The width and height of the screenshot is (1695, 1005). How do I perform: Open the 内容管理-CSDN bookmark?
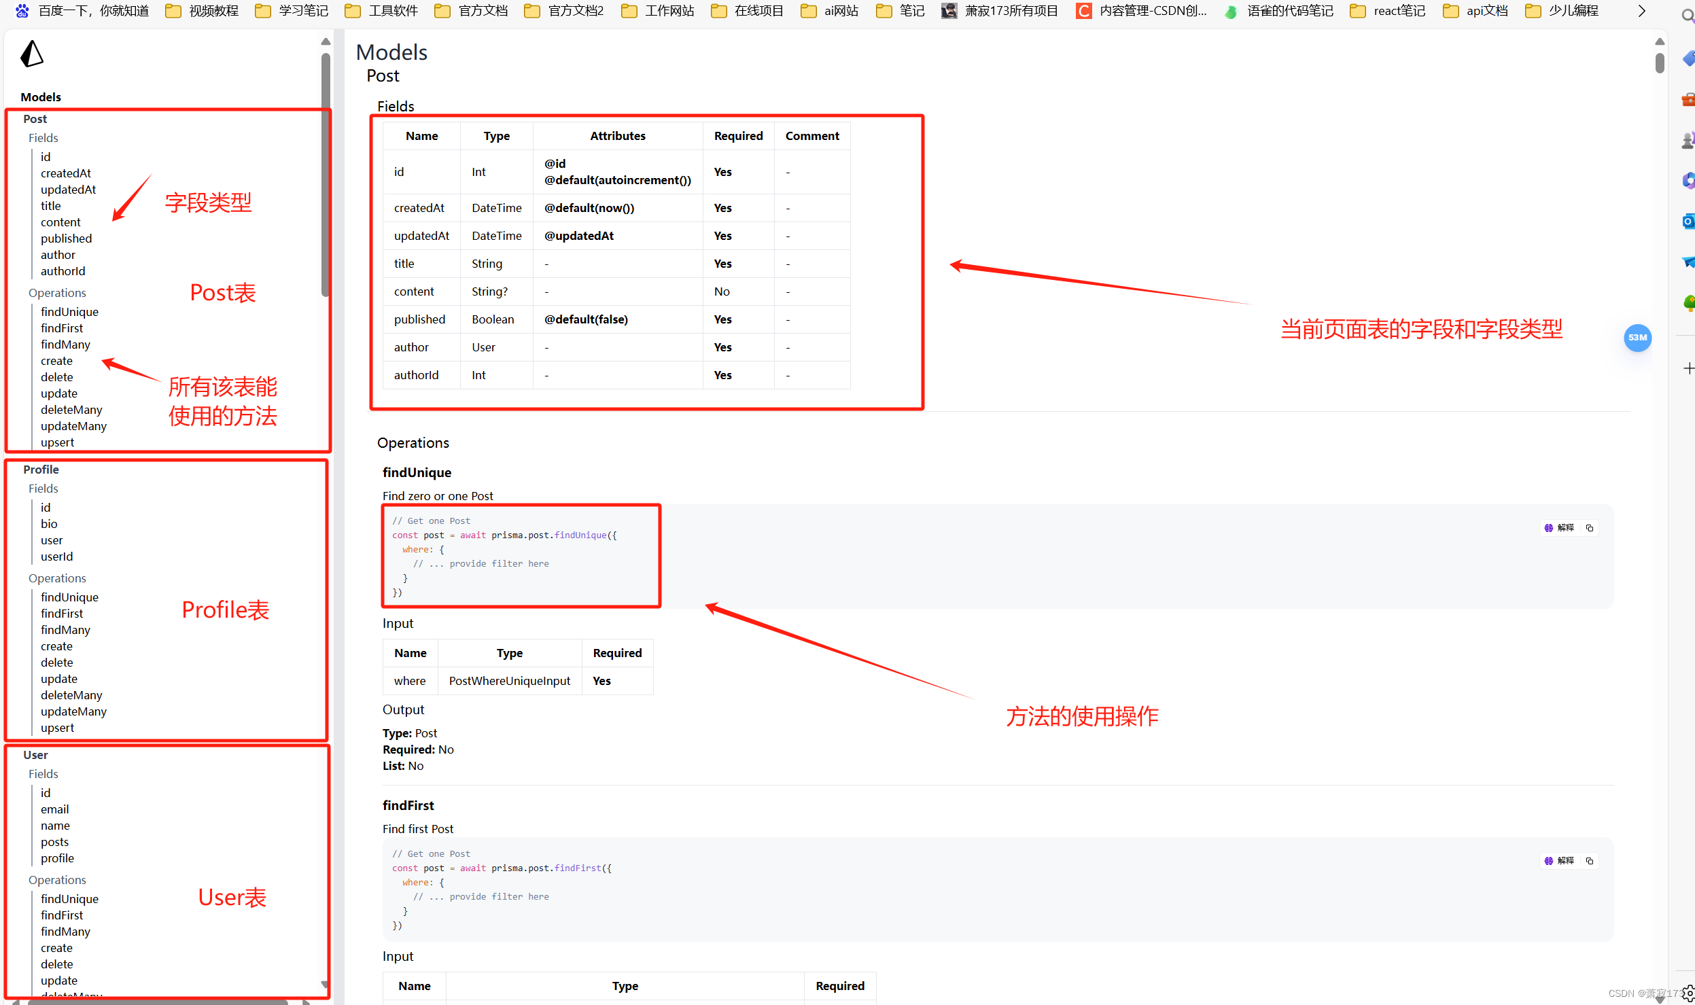(1142, 11)
